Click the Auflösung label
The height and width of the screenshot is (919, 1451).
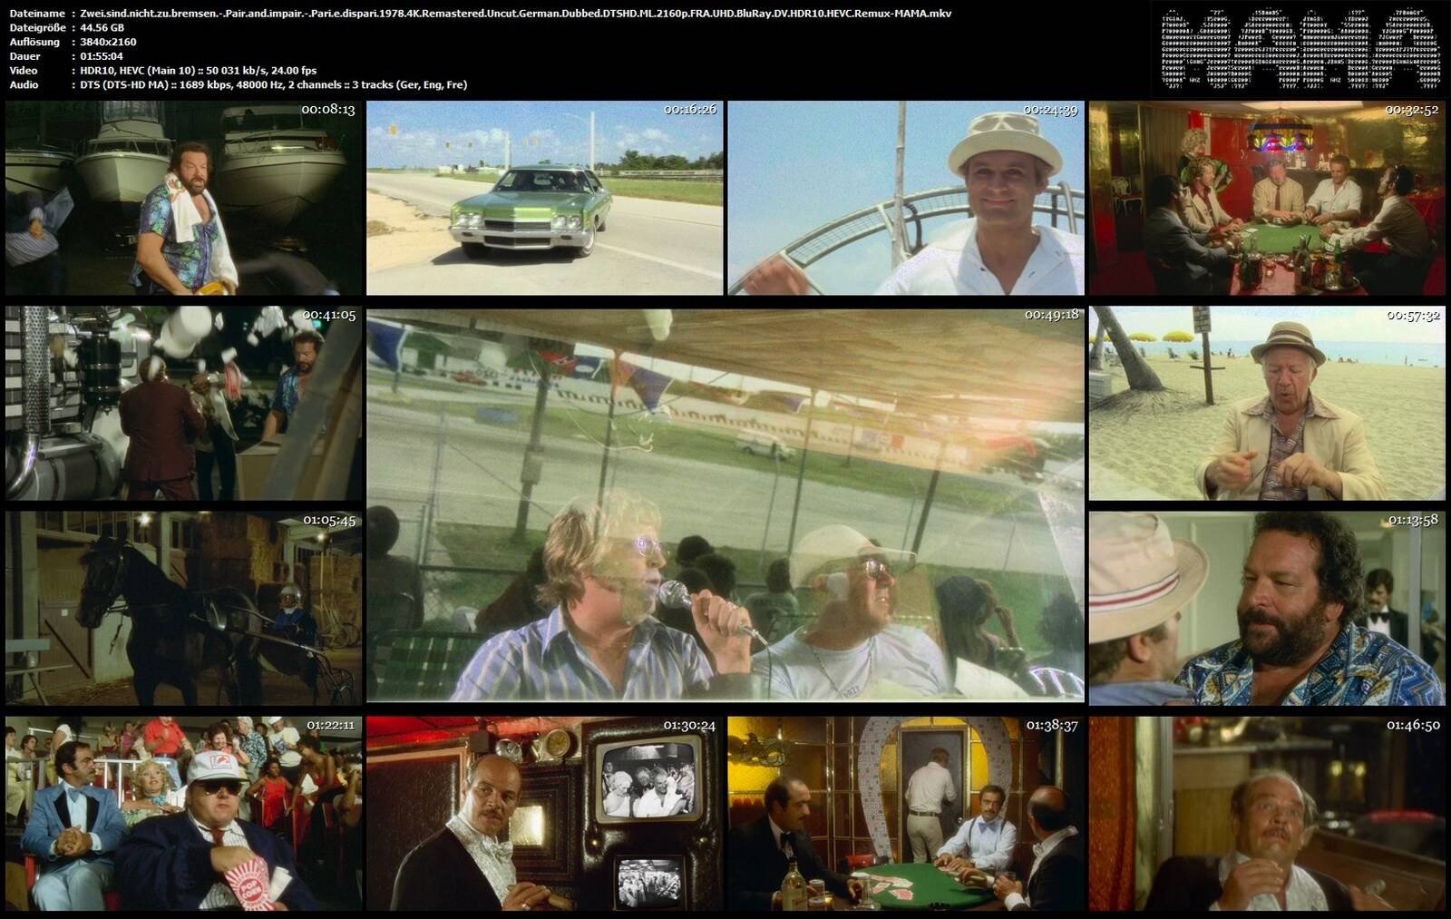(x=34, y=42)
